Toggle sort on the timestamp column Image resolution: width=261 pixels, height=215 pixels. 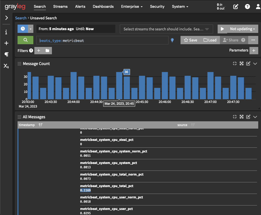pos(41,125)
